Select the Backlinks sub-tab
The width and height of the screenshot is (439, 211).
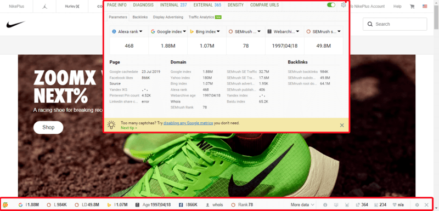click(140, 17)
